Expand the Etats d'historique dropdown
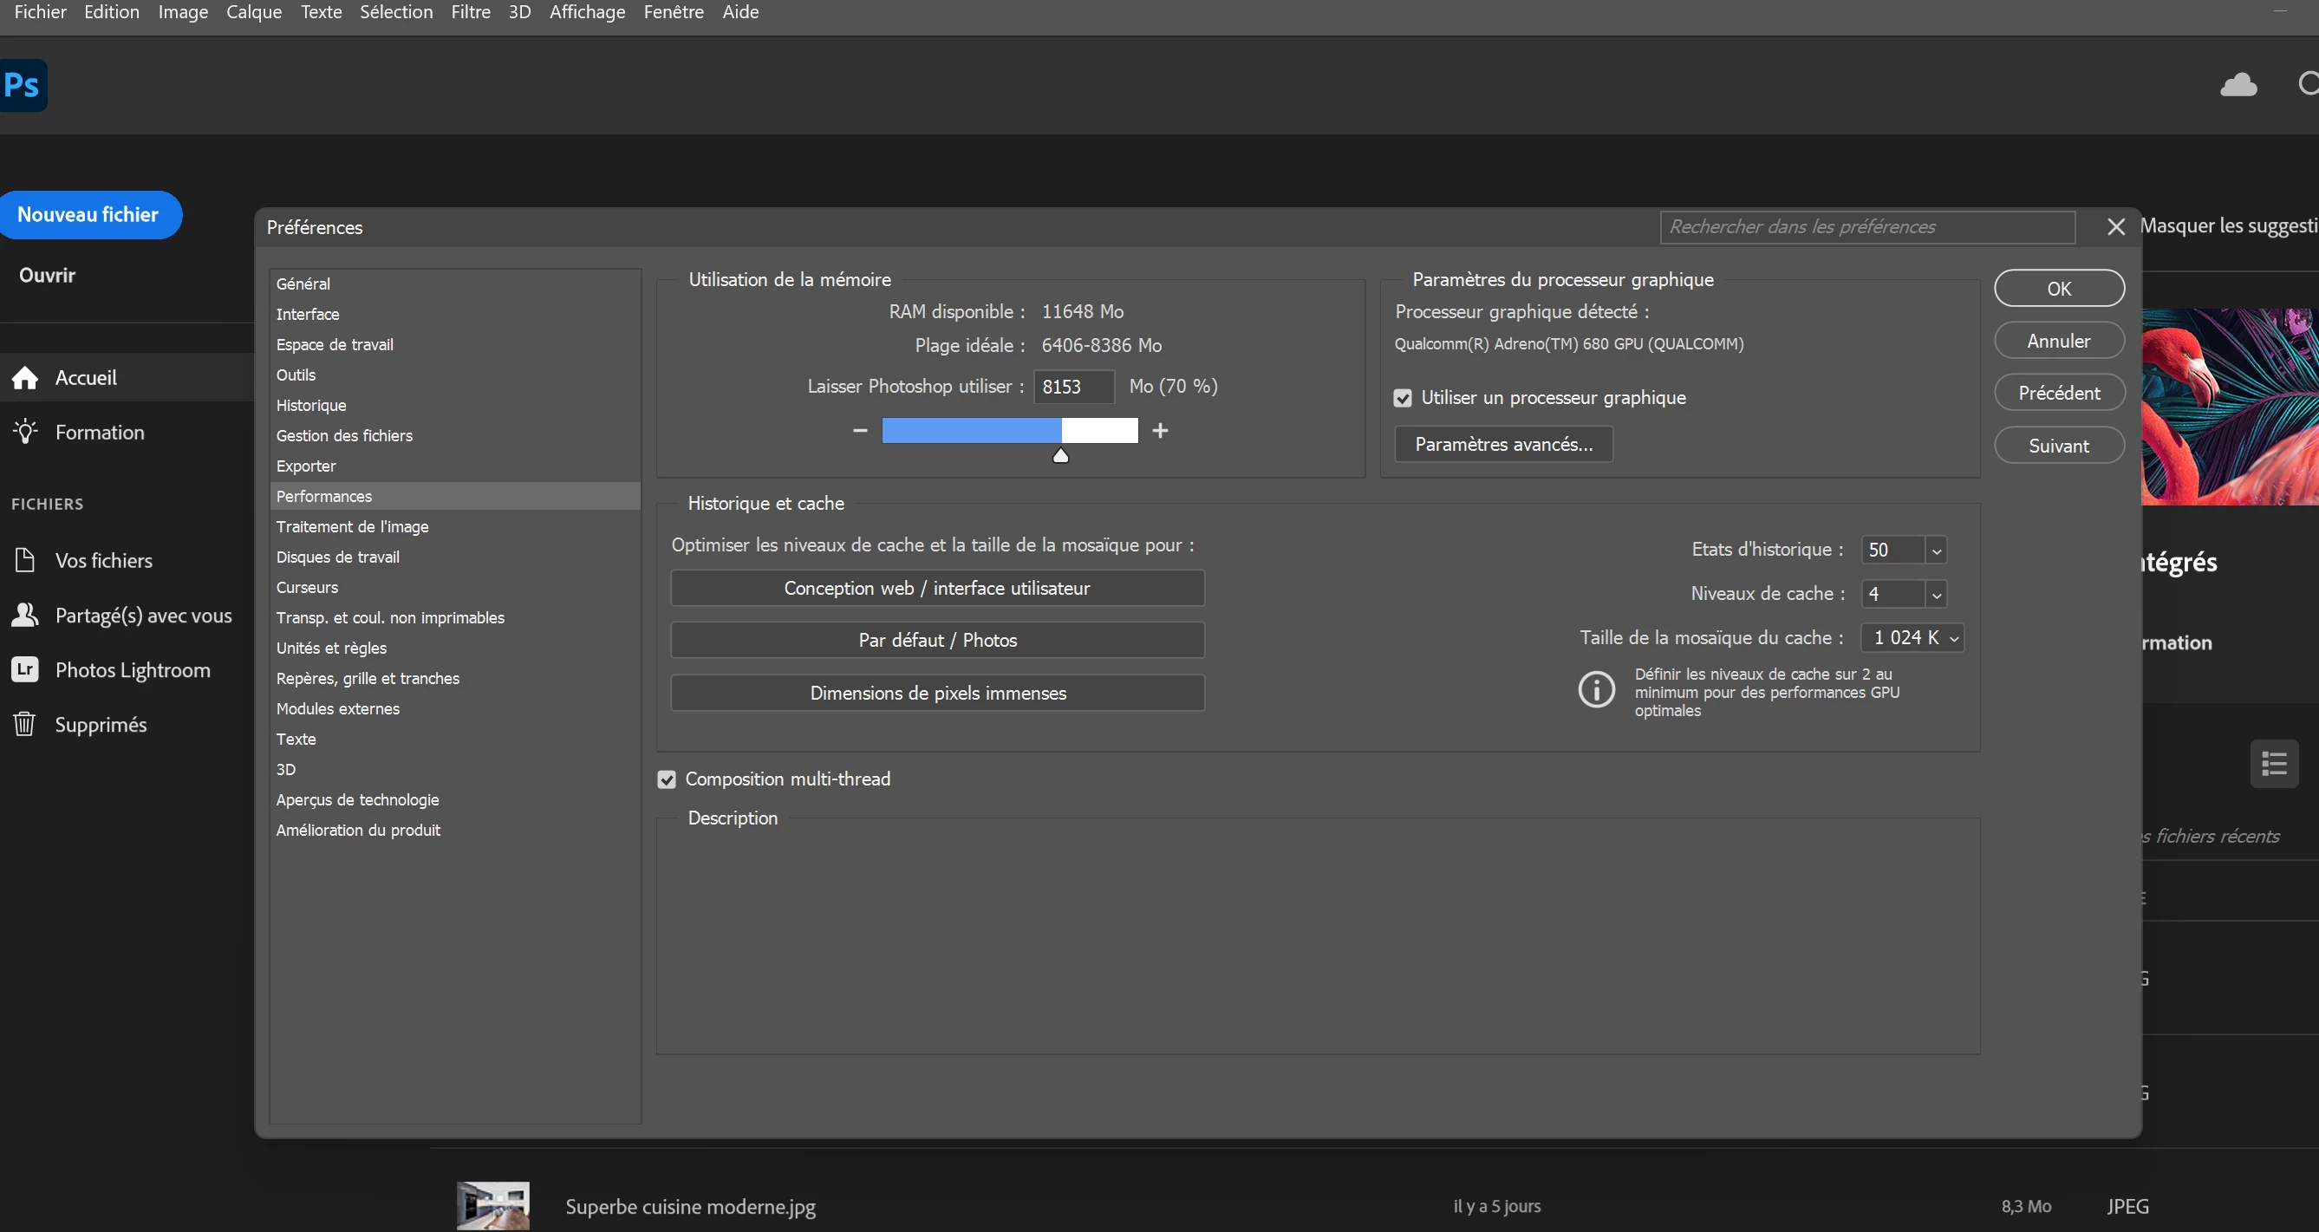Image resolution: width=2319 pixels, height=1232 pixels. [1937, 551]
